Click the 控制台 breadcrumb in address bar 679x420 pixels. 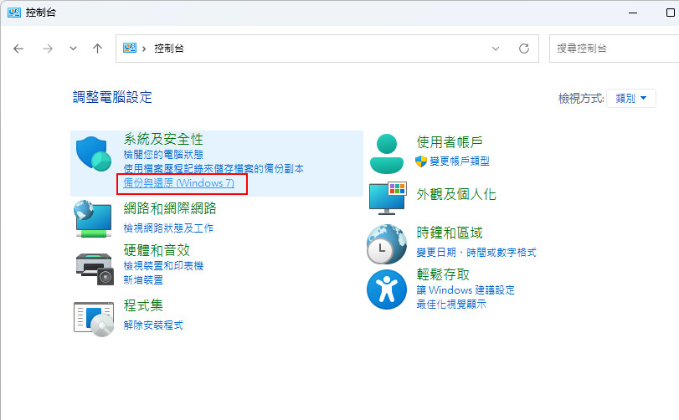point(169,49)
